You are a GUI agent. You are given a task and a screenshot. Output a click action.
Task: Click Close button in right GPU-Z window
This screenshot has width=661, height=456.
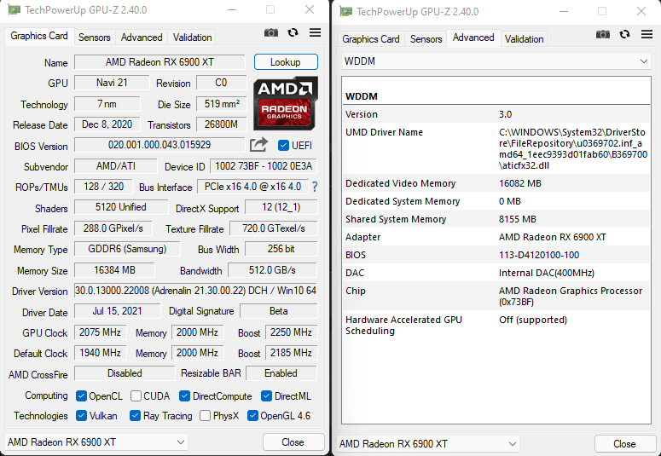tap(625, 444)
